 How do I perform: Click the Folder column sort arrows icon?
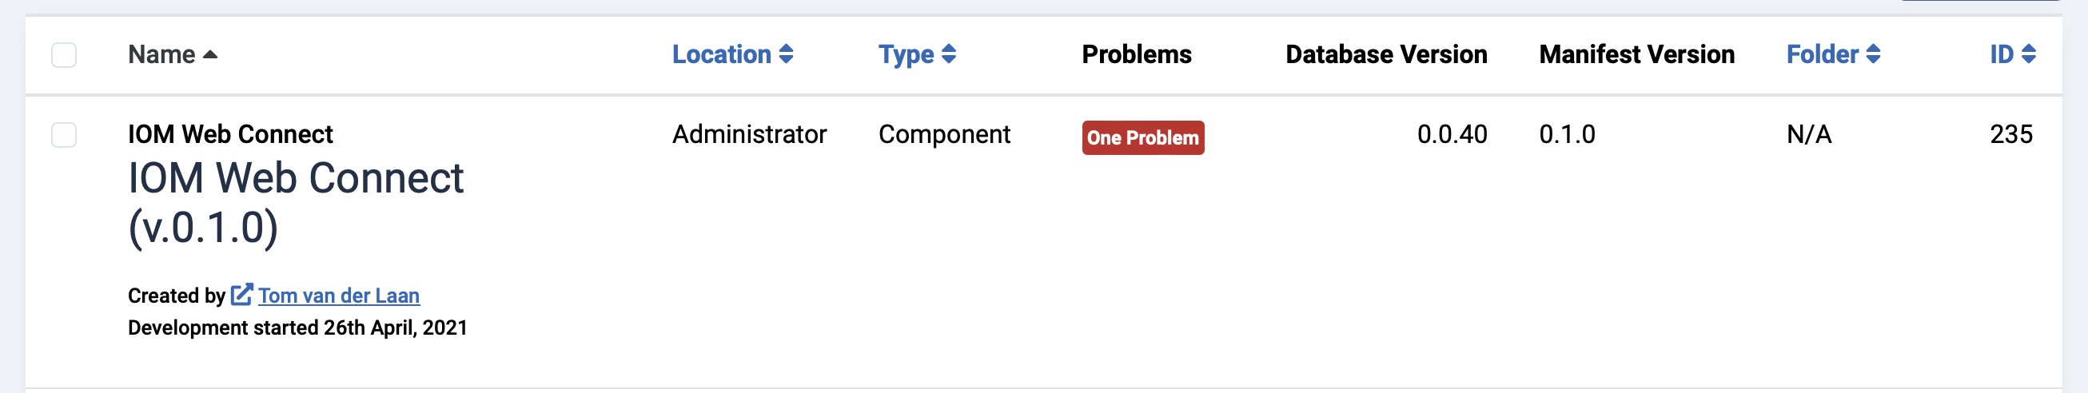point(1873,54)
